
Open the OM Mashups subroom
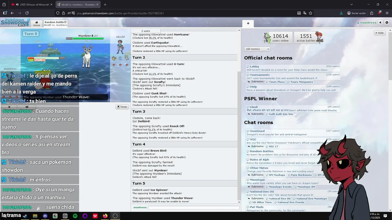(275, 175)
